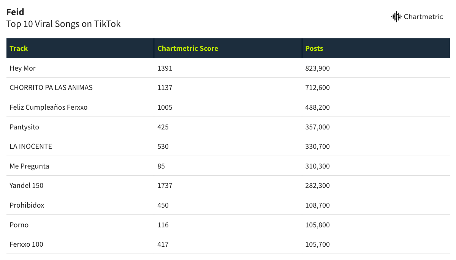This screenshot has width=456, height=260.
Task: Click the 1737 score for Yandel 150
Action: point(165,186)
